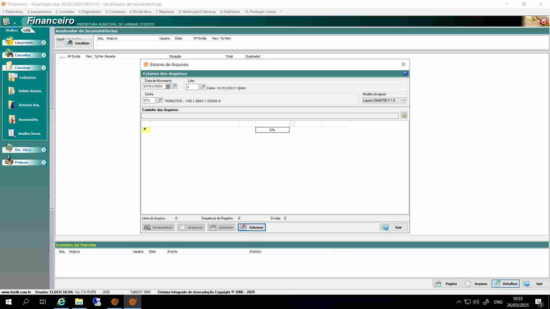The height and width of the screenshot is (309, 550).
Task: Collapse the Convênio sidebar group
Action: point(44,68)
